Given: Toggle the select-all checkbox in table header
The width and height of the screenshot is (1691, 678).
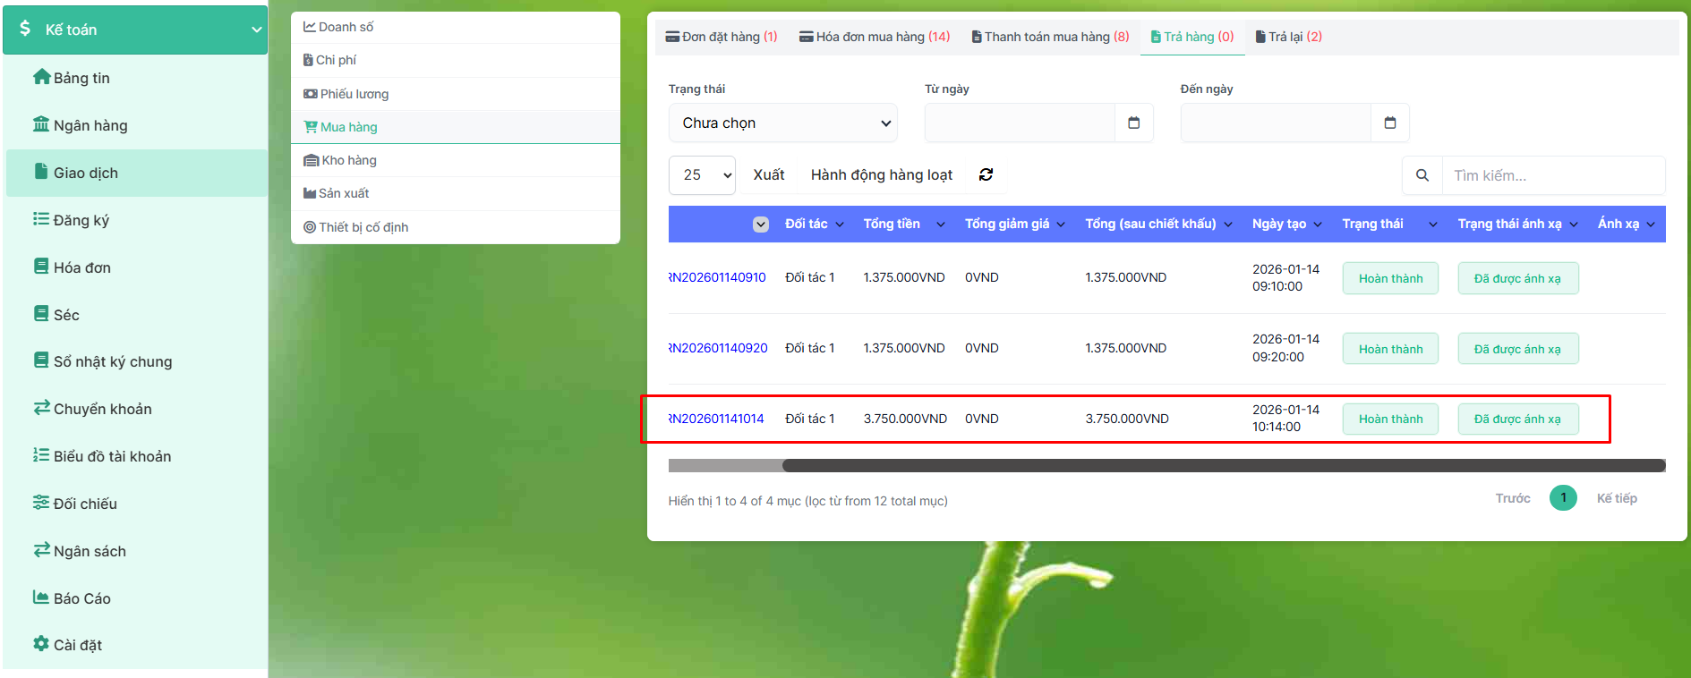Looking at the screenshot, I should pyautogui.click(x=760, y=225).
